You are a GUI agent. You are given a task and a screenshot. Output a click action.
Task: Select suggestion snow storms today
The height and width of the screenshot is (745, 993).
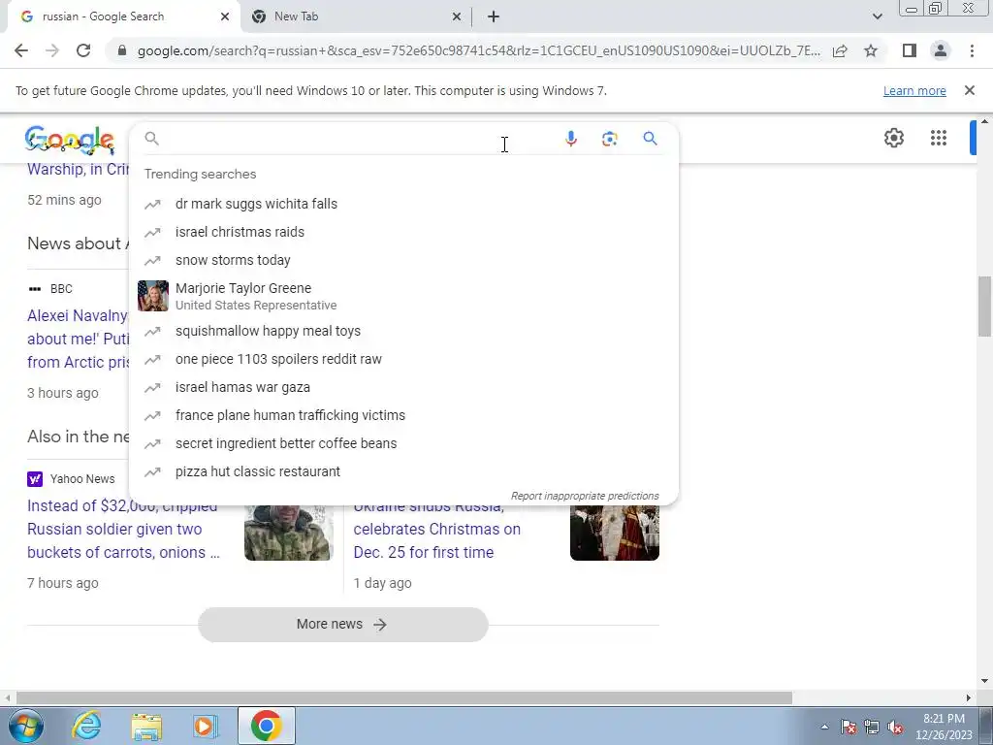(403, 260)
